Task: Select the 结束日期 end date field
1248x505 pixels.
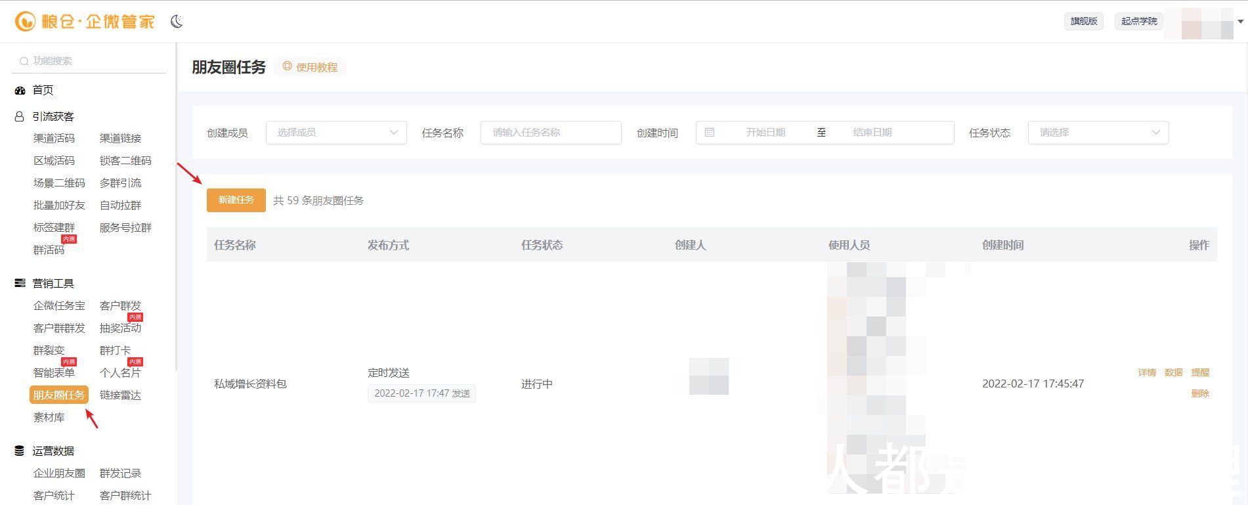Action: (x=872, y=133)
